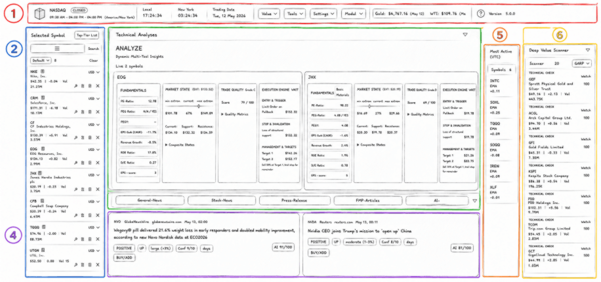Viewport: 601px width, 282px height.
Task: Click the Search button
Action: (x=93, y=49)
